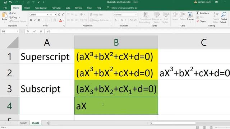
Task: Toggle Bold formatting
Action: (x=31, y=20)
